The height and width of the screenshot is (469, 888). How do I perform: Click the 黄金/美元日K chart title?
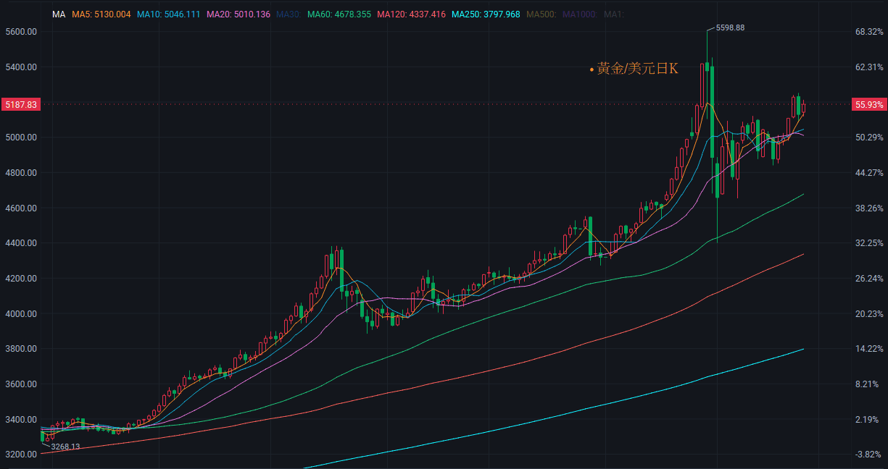click(x=637, y=69)
